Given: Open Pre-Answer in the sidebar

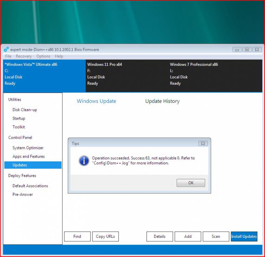Looking at the screenshot, I should (x=23, y=194).
